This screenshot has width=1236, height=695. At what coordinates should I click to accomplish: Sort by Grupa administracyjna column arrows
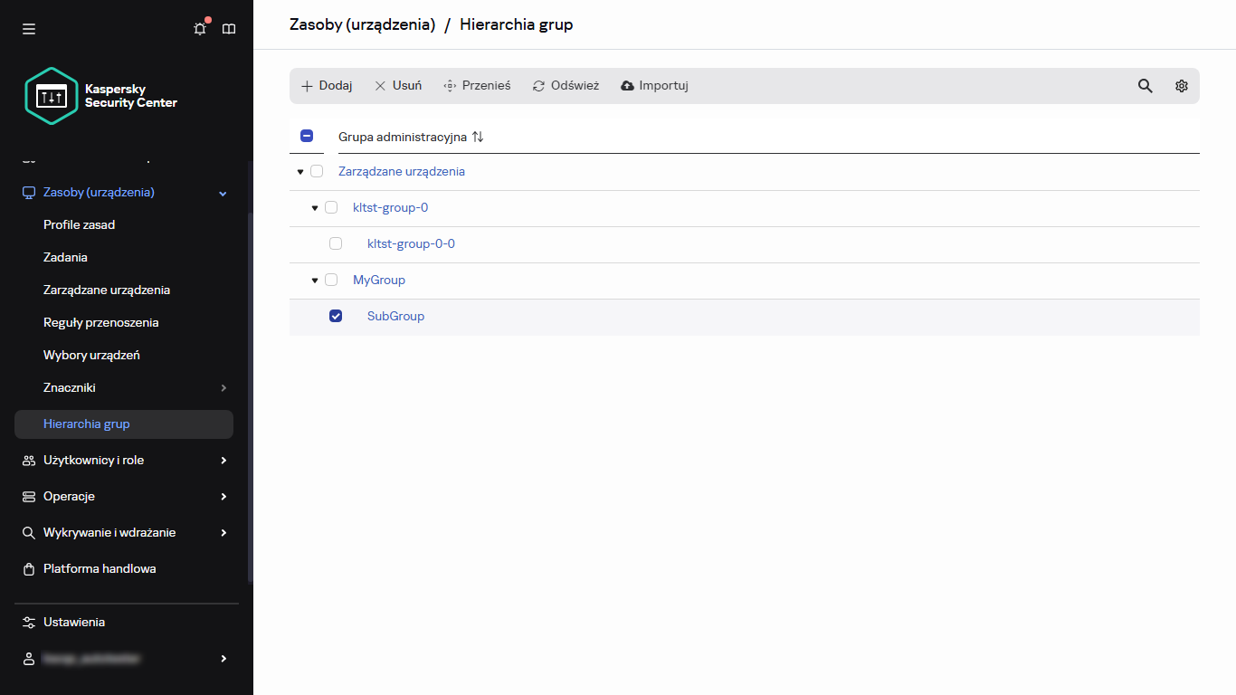coord(479,137)
